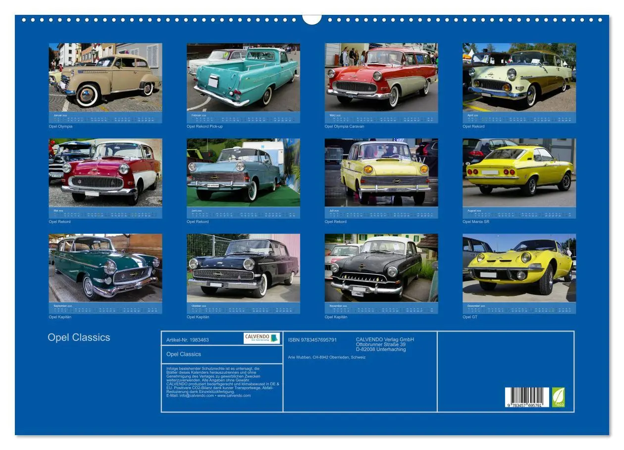This screenshot has height=450, width=624.
Task: Click the Opel Classics title text
Action: click(79, 337)
